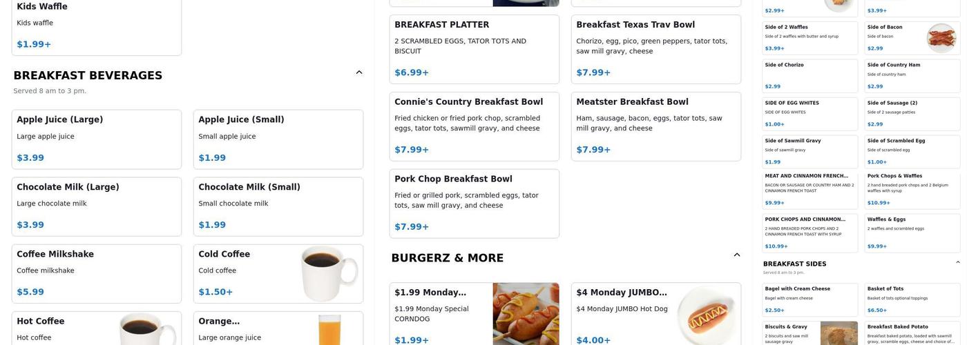Open the Side of Bacon picture
The image size is (967, 345).
click(941, 38)
